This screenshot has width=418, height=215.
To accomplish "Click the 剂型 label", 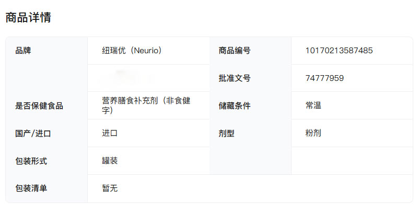I will [x=227, y=134].
